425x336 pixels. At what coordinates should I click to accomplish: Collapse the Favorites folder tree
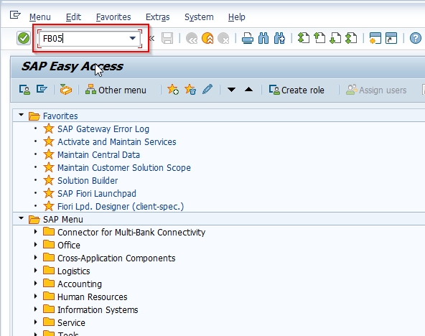[21, 115]
